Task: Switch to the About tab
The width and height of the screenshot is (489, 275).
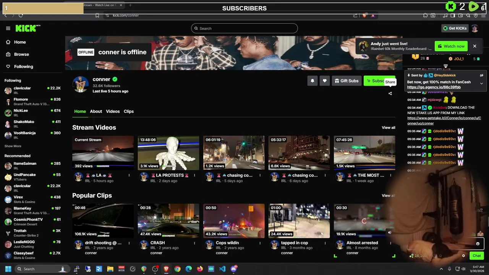Action: point(96,111)
